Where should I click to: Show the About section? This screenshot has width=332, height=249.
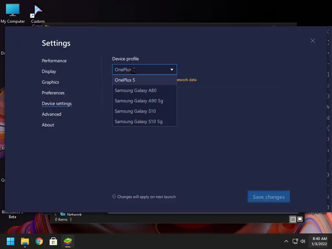point(48,125)
